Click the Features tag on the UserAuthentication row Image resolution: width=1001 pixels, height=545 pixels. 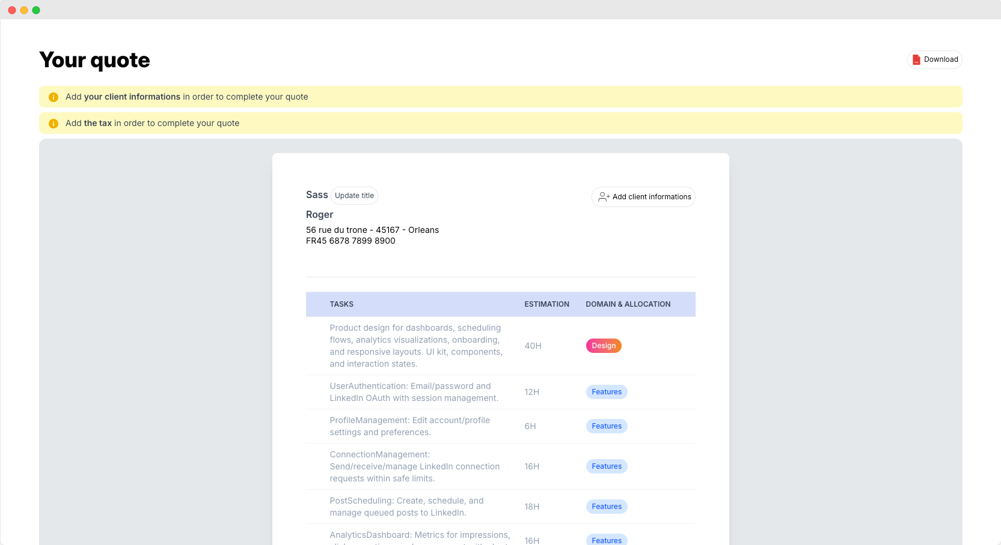point(606,392)
